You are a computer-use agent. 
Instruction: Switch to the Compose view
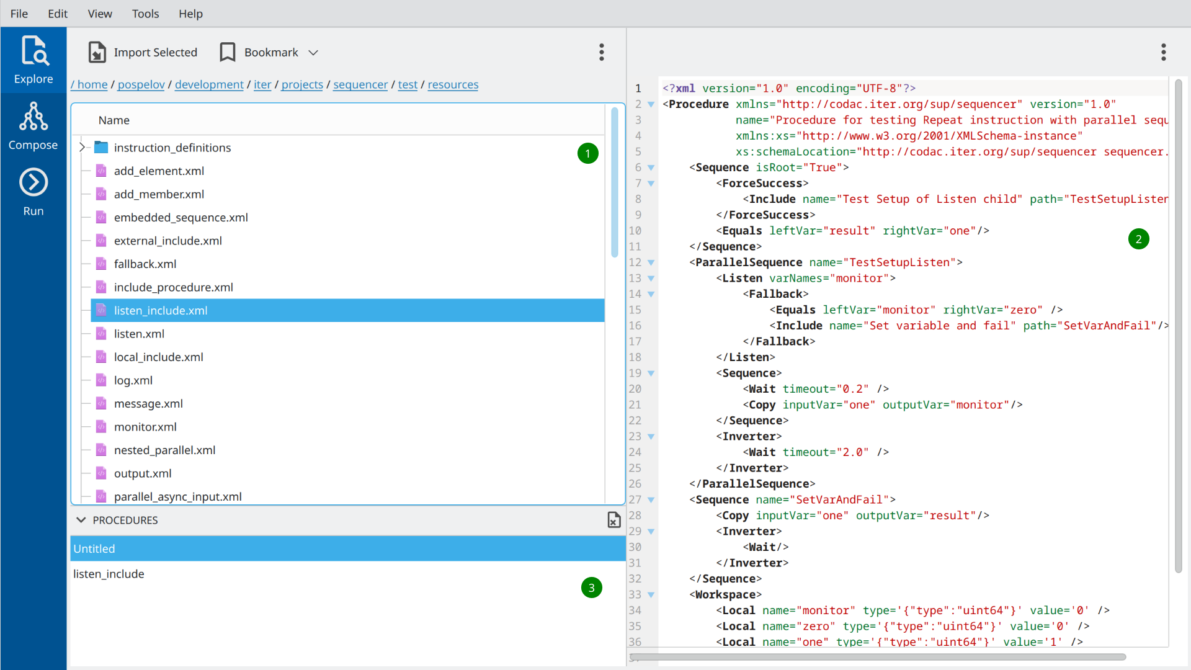click(33, 127)
